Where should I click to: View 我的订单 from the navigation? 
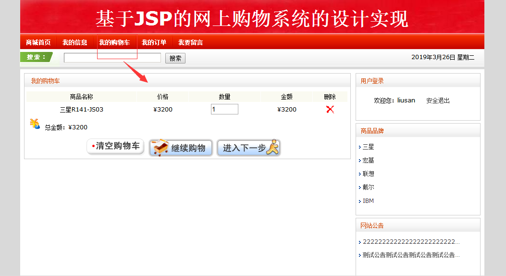(x=154, y=42)
